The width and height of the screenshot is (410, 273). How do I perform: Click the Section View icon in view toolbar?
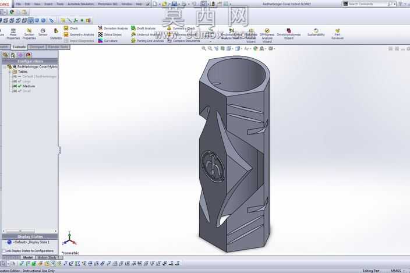tap(222, 48)
